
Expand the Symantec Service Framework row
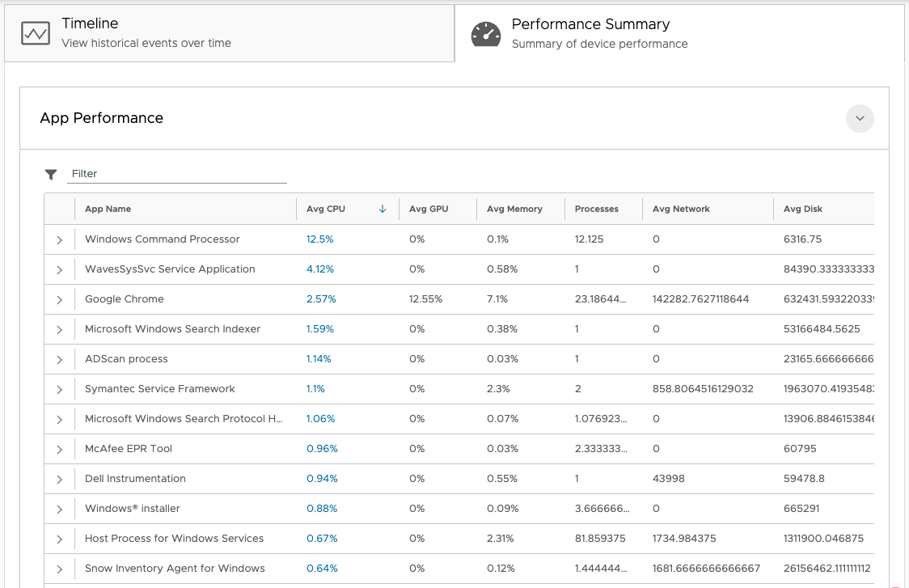pyautogui.click(x=59, y=390)
